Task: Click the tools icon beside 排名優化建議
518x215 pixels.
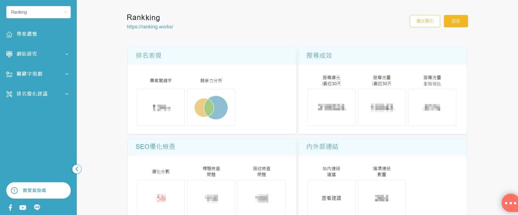Action: [x=9, y=94]
